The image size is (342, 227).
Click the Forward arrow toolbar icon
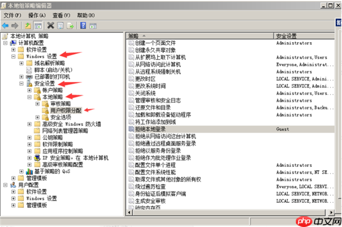[x=15, y=26]
